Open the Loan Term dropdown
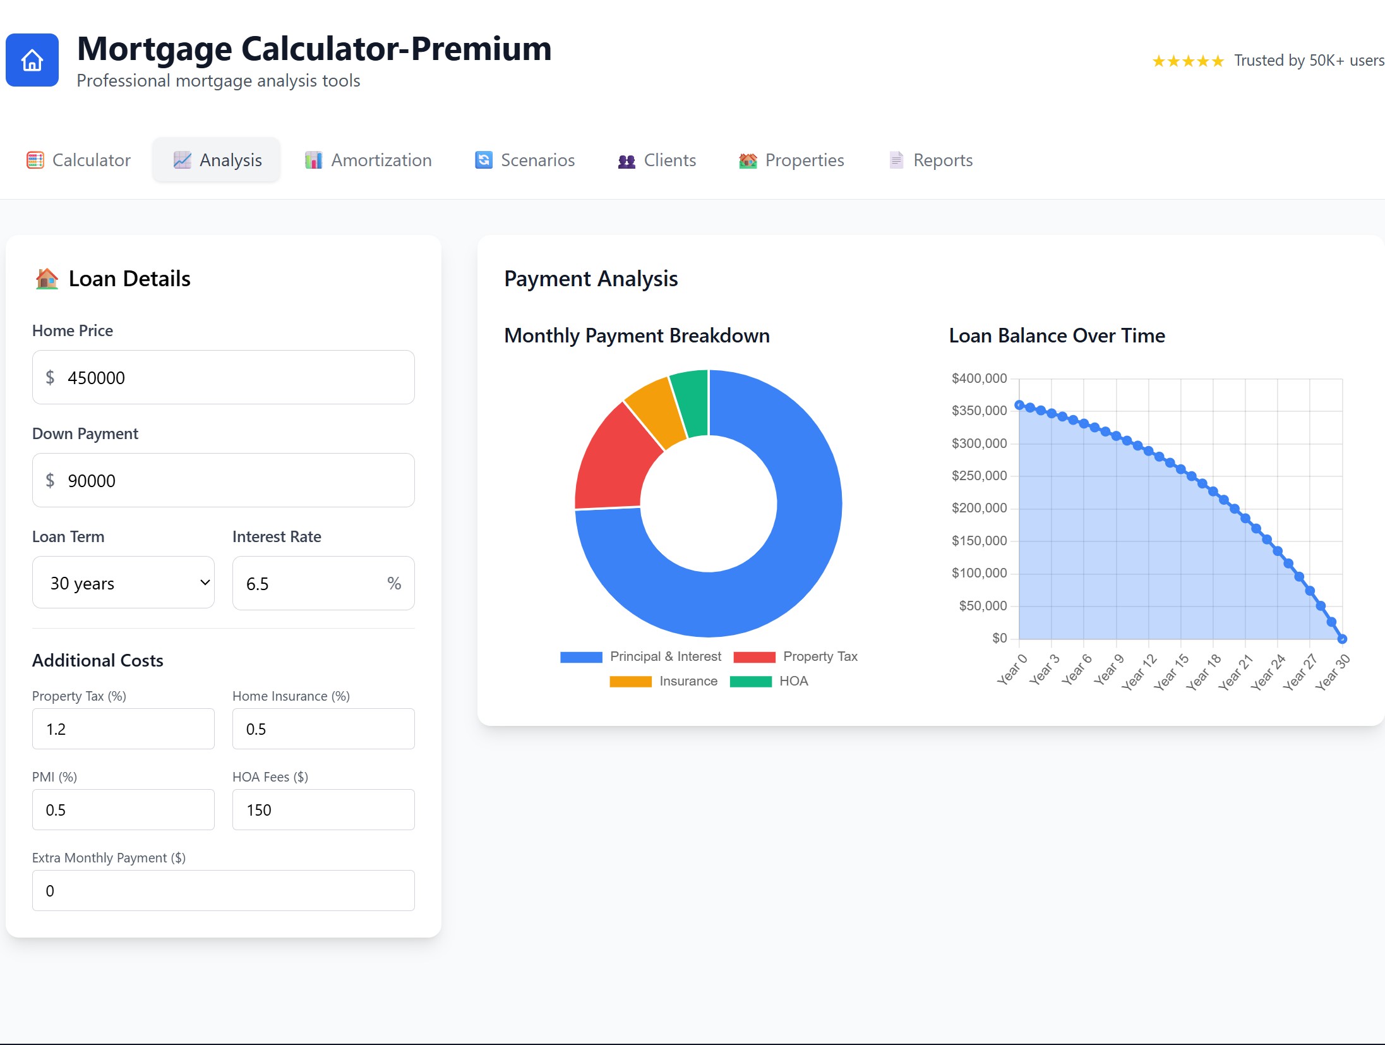Image resolution: width=1385 pixels, height=1045 pixels. (x=123, y=583)
